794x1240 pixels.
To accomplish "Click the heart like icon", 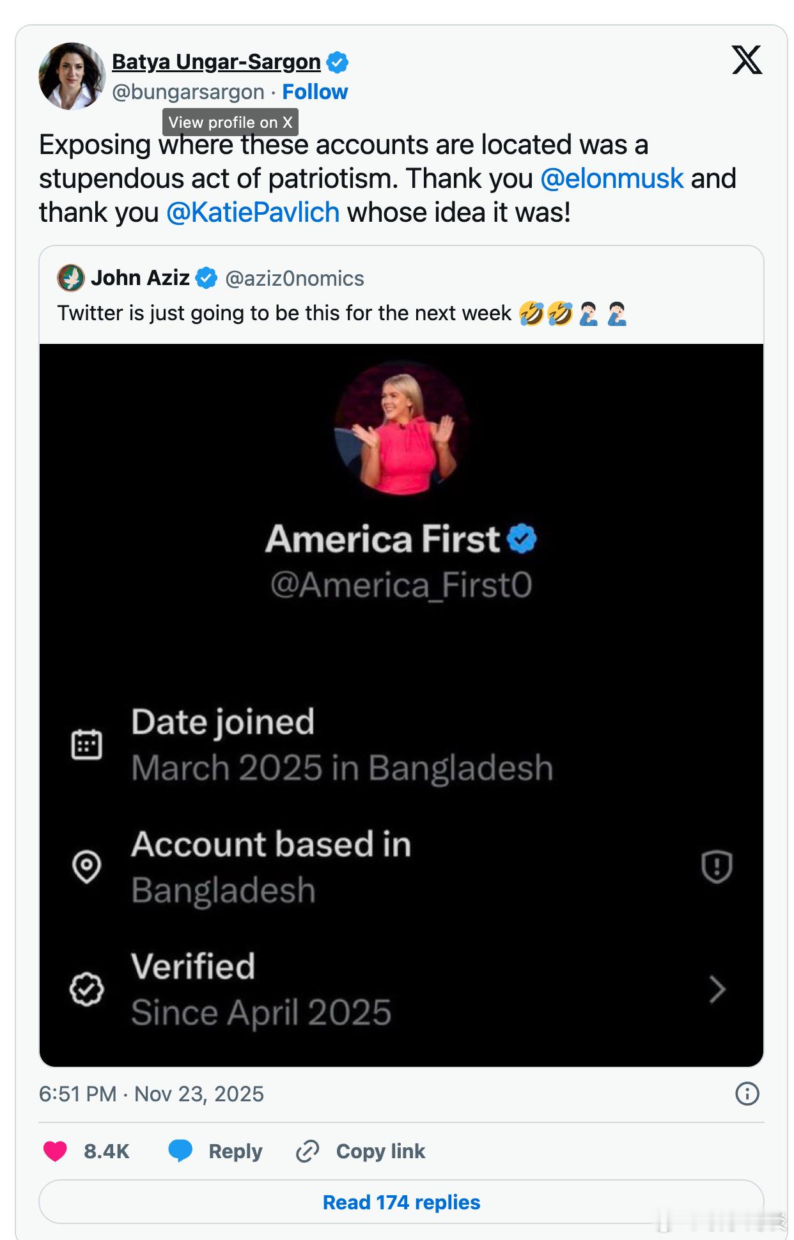I will [x=55, y=1151].
